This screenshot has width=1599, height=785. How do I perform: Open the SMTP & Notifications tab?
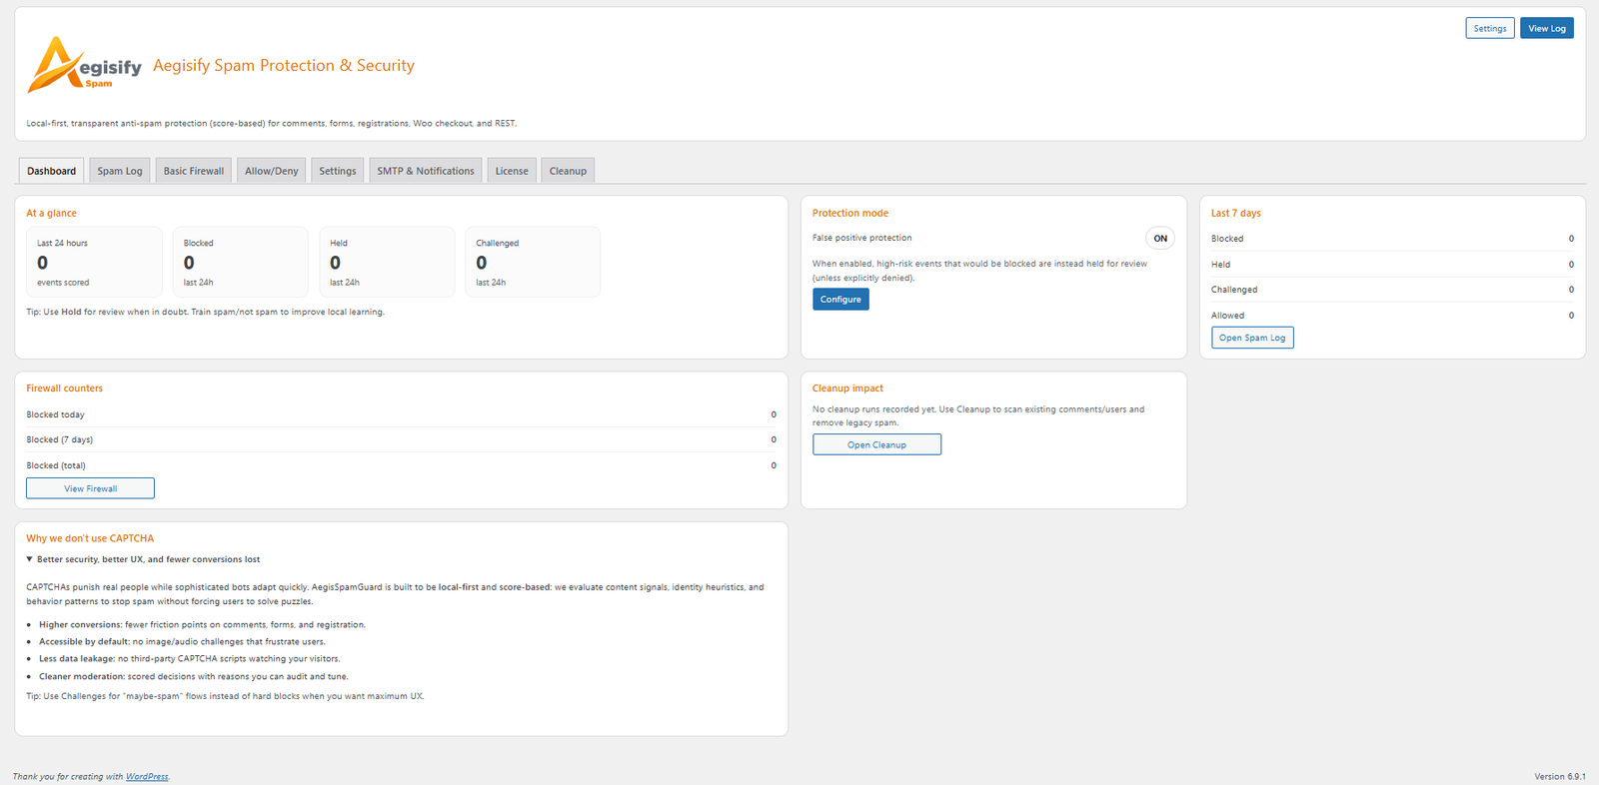point(426,171)
